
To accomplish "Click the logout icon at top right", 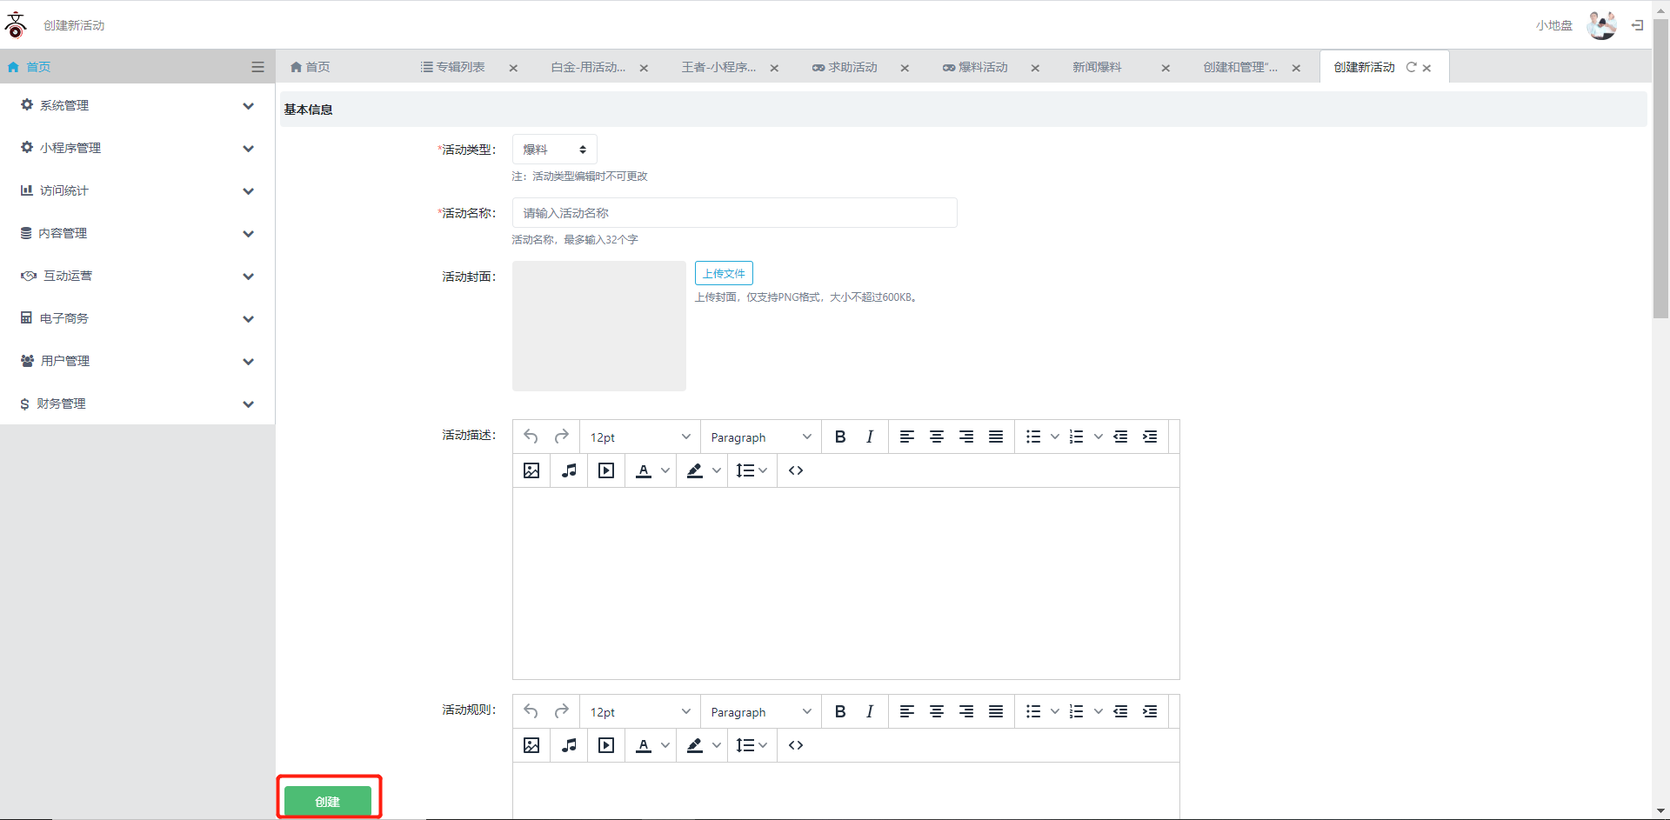I will pos(1637,25).
